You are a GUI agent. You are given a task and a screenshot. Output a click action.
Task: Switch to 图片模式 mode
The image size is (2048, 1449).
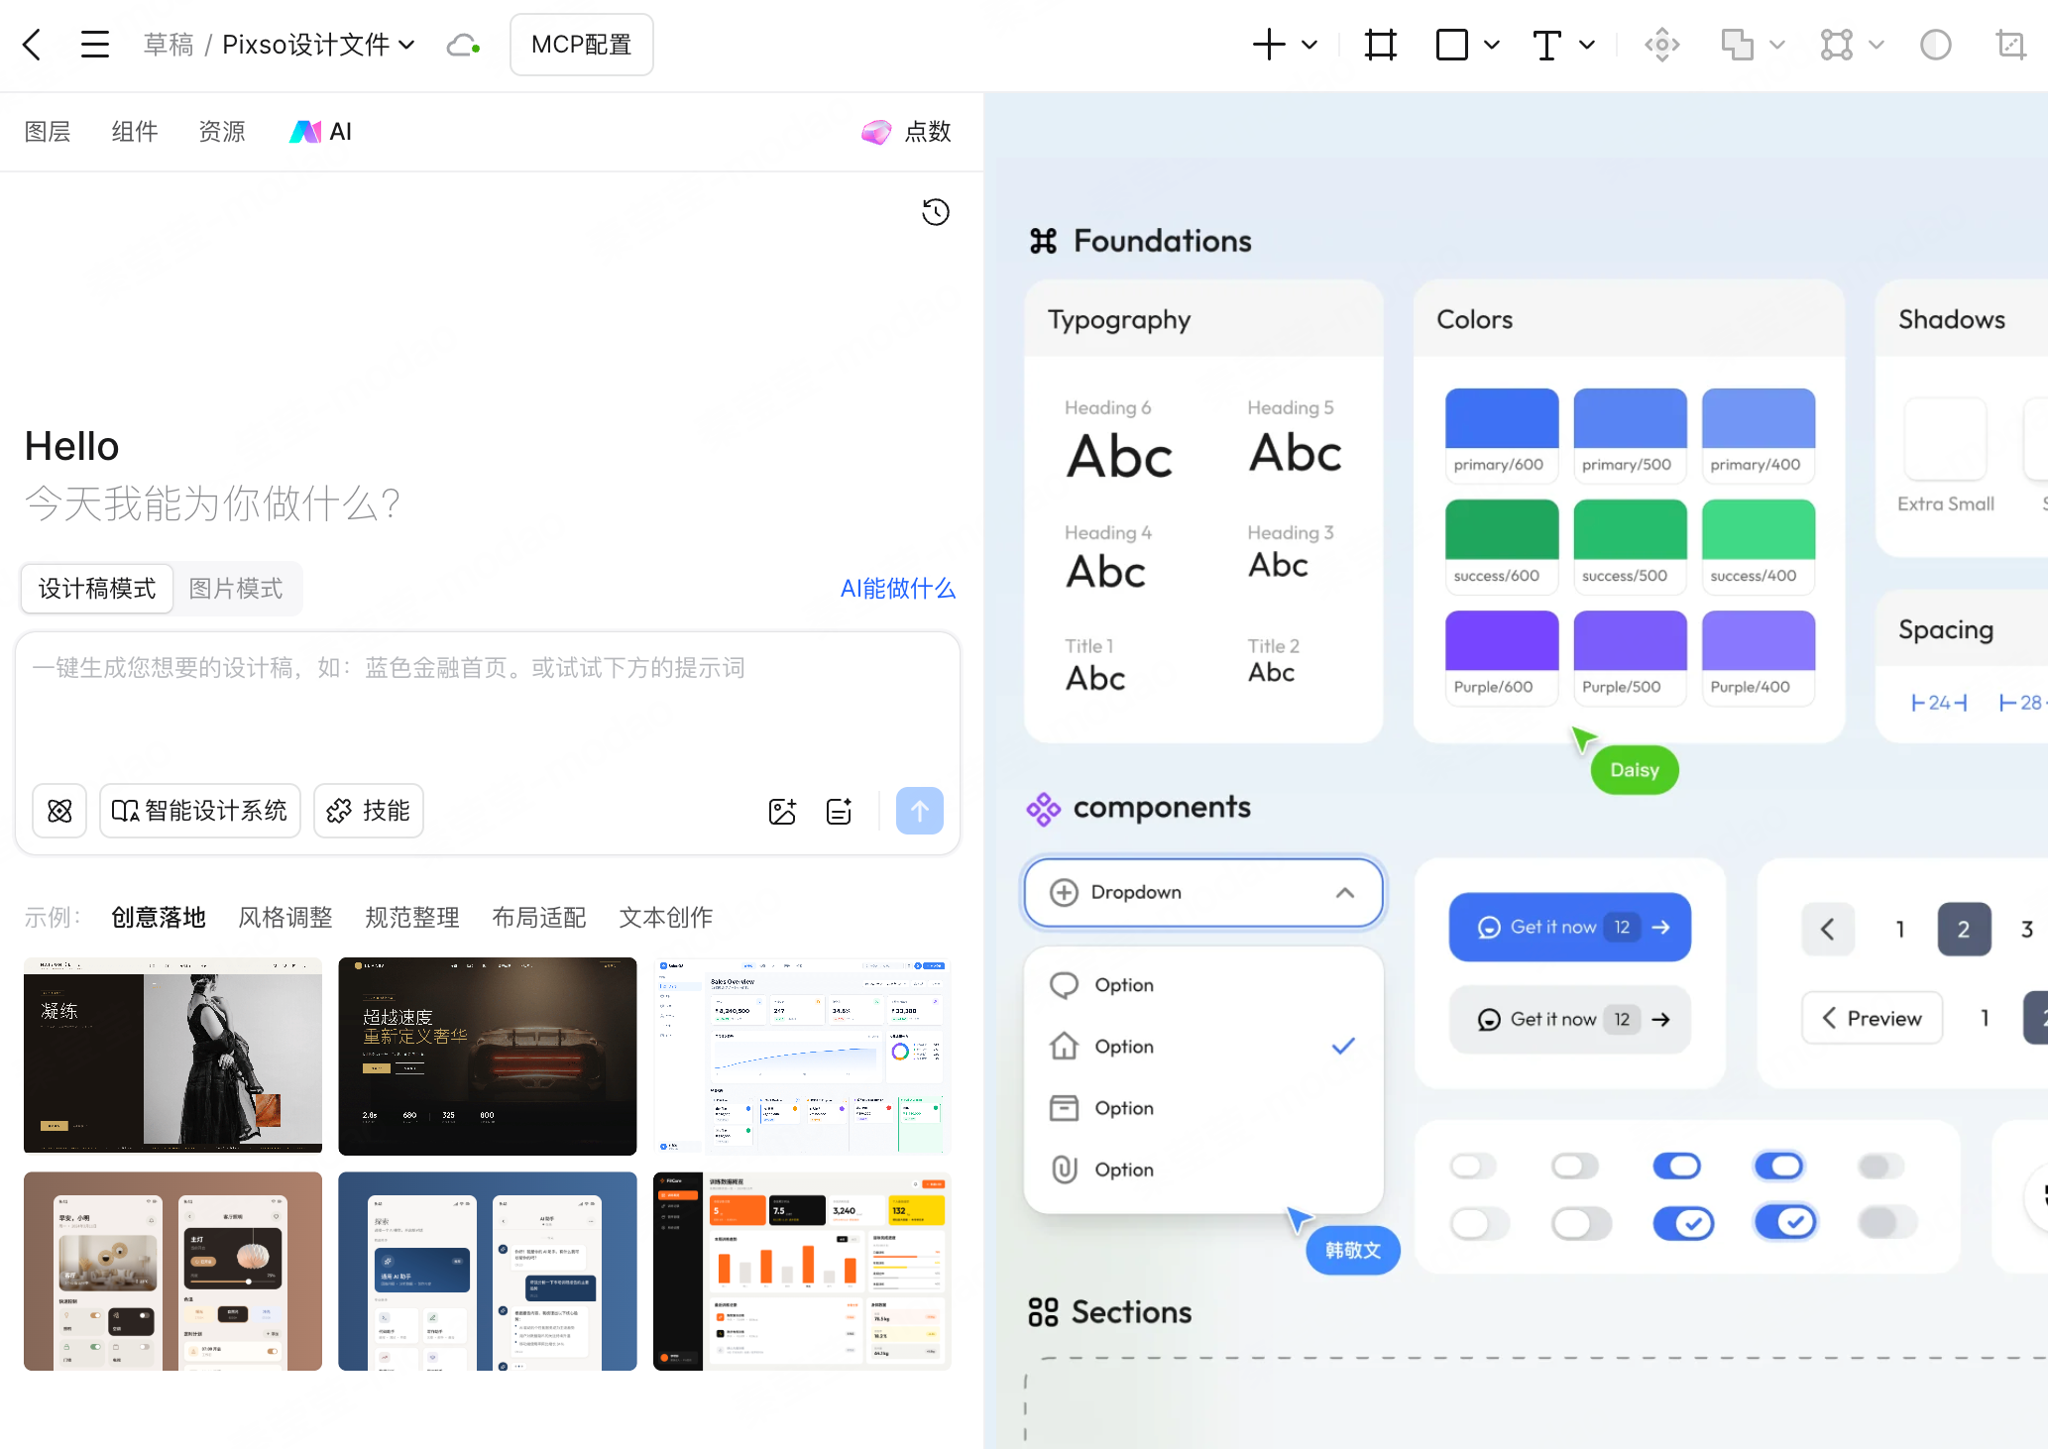pos(236,589)
